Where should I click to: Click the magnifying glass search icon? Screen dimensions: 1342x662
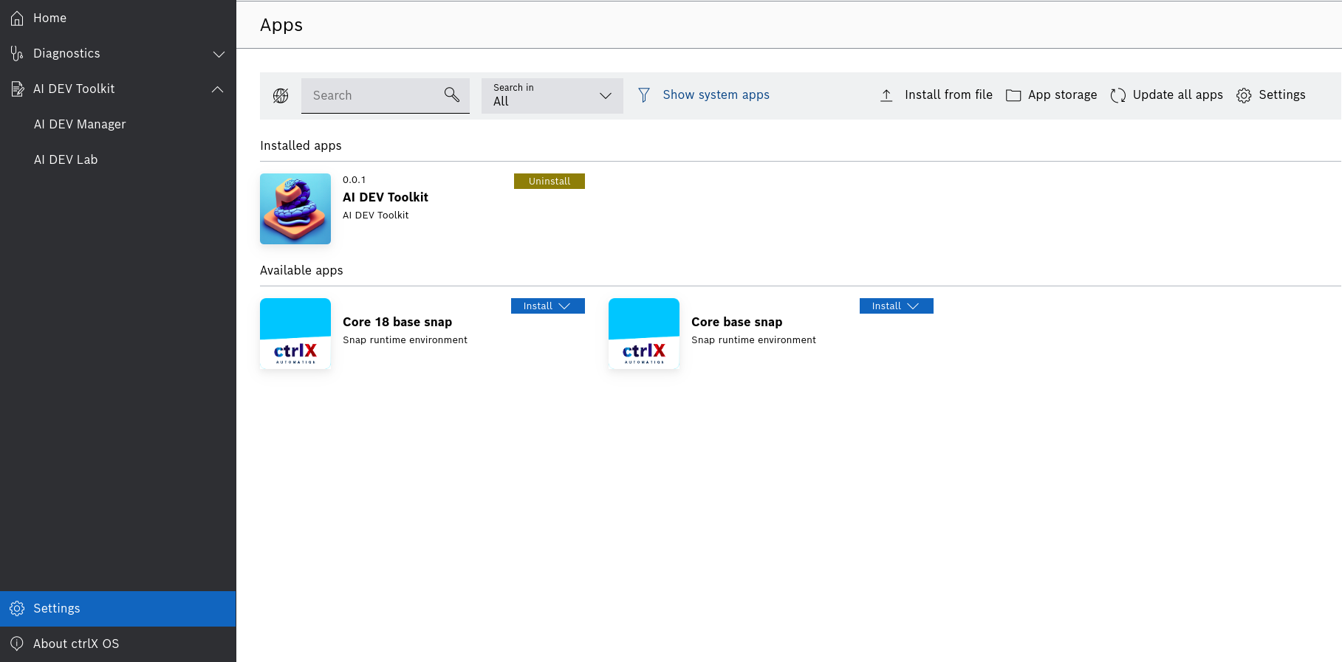pyautogui.click(x=452, y=94)
